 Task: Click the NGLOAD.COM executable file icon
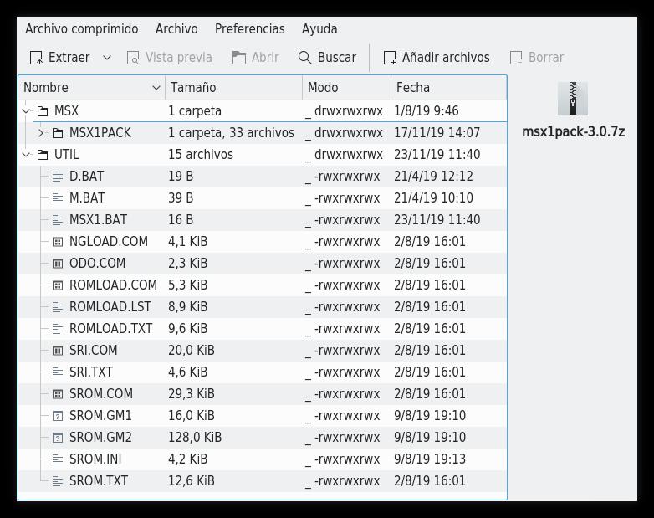[58, 241]
